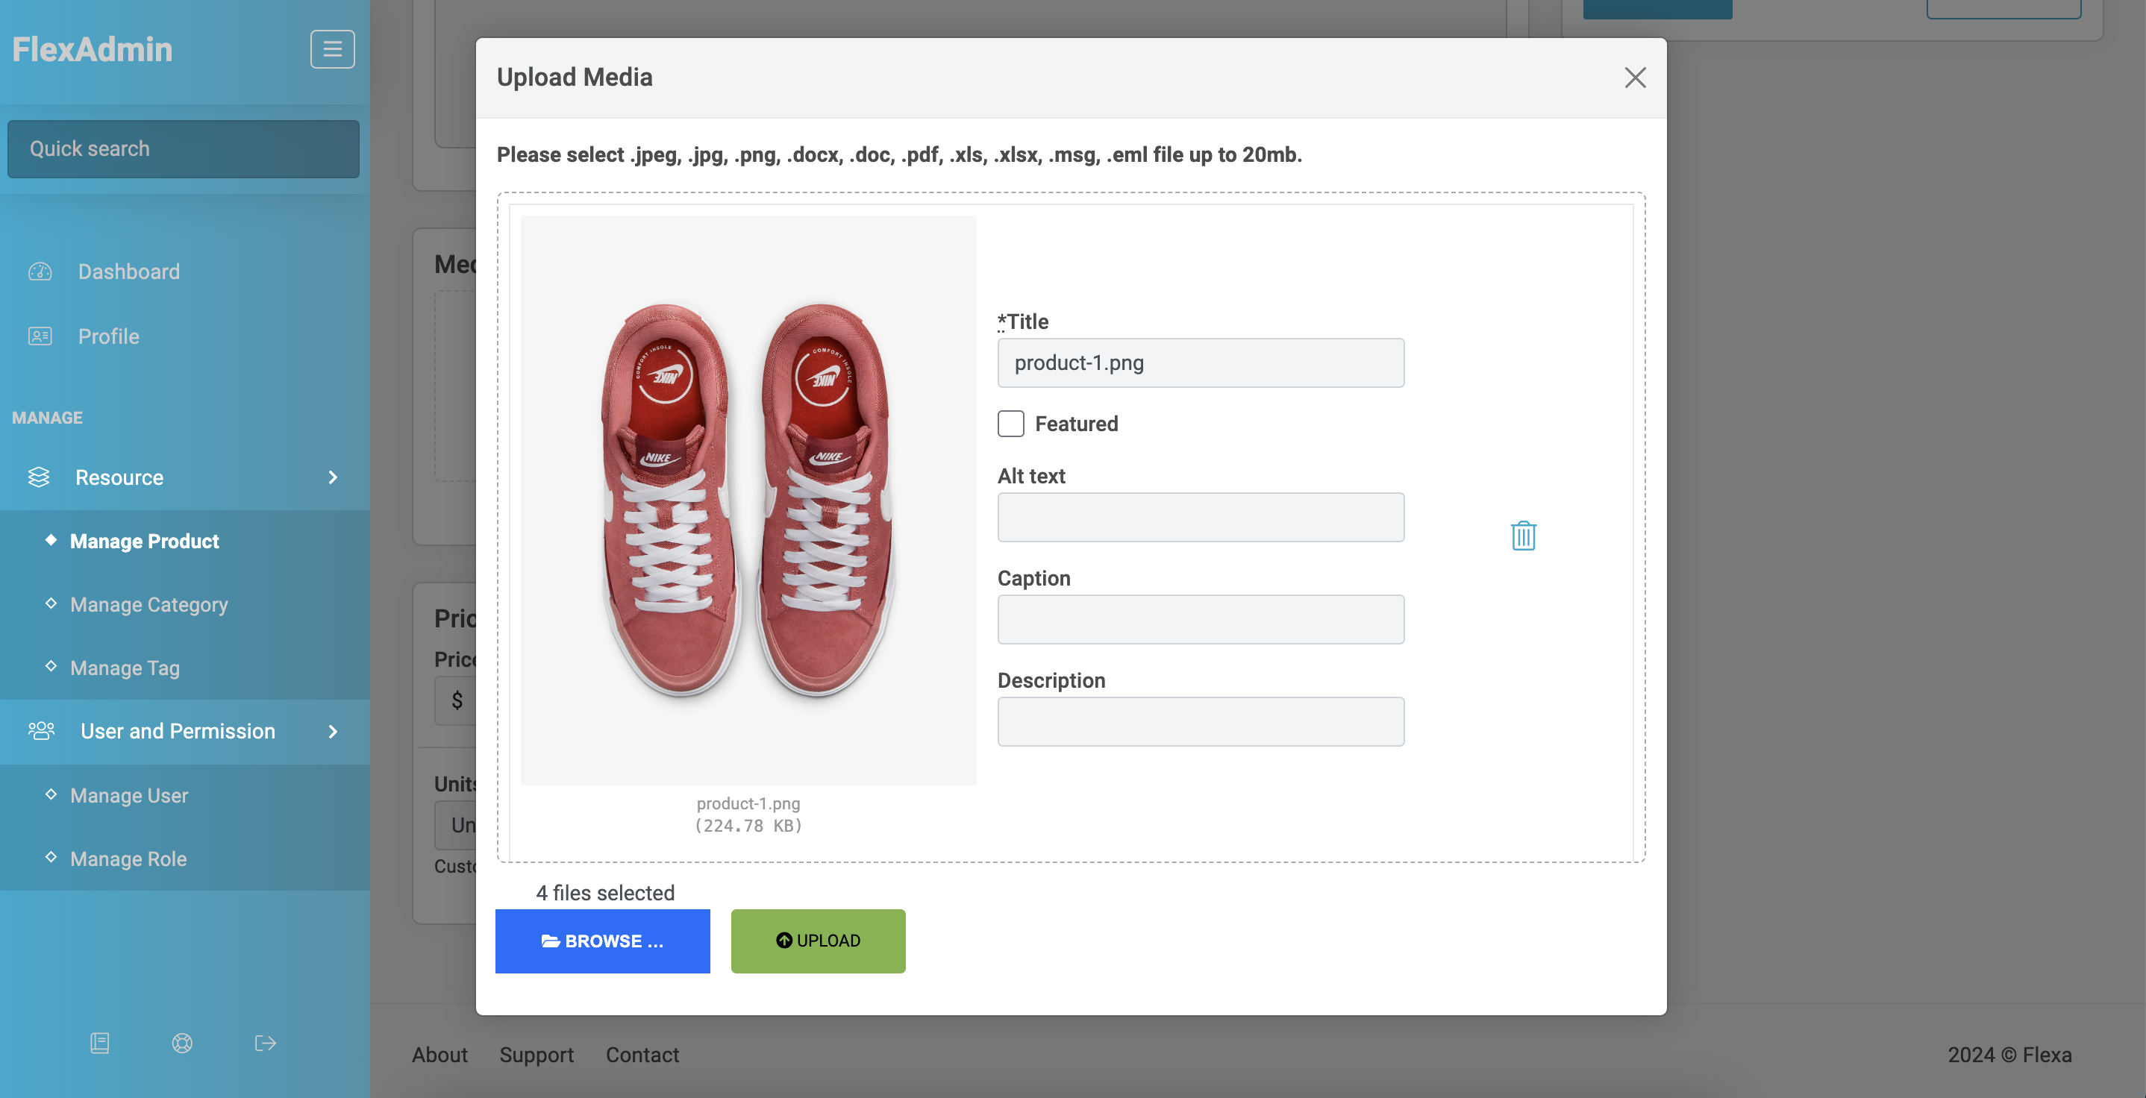Click the User and Permission people icon
The height and width of the screenshot is (1098, 2146).
(41, 732)
